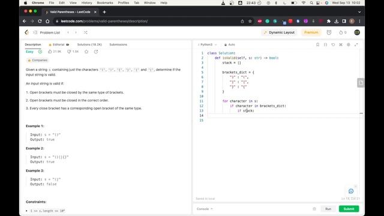Open the feedback chat bubble icon
Viewport: 384px width, 216px height.
pos(351,191)
